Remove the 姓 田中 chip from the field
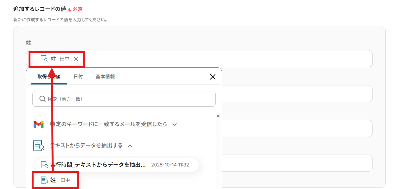 [76, 59]
